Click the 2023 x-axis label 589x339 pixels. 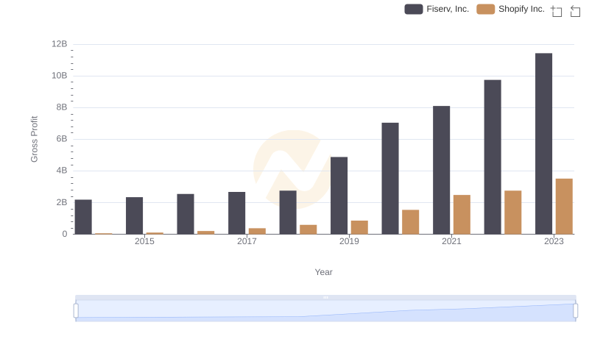tap(554, 241)
